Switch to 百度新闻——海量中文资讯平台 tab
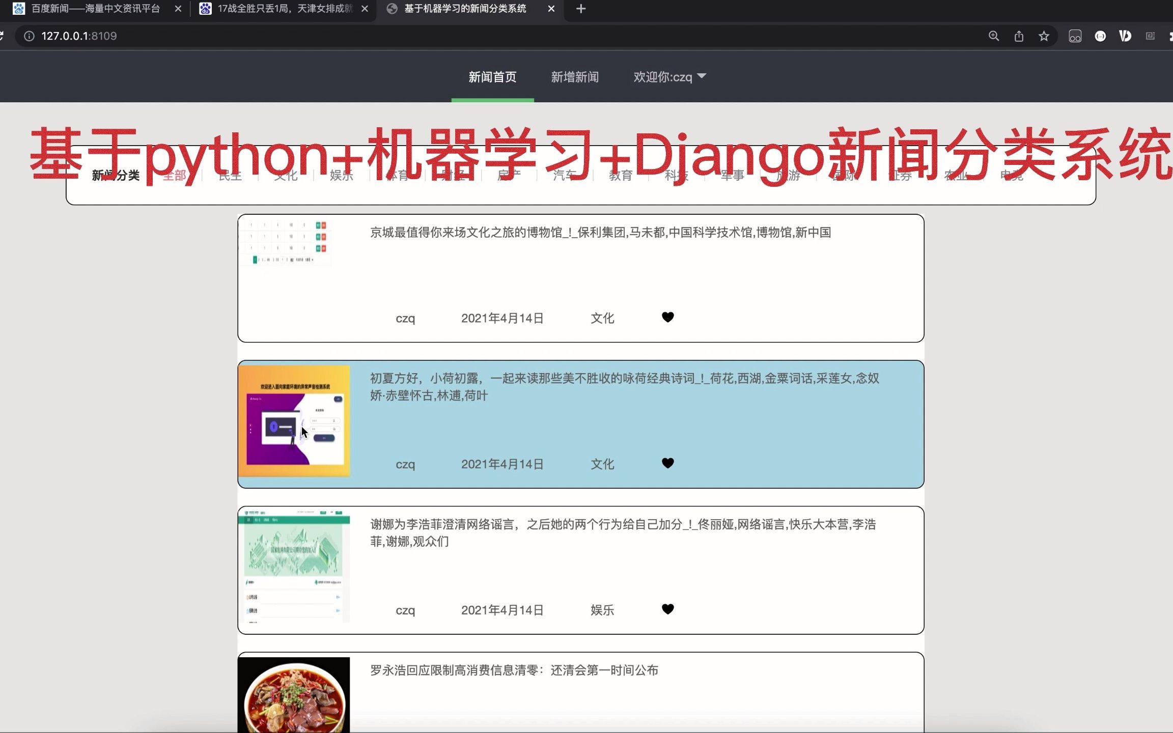Viewport: 1173px width, 733px height. 96,9
